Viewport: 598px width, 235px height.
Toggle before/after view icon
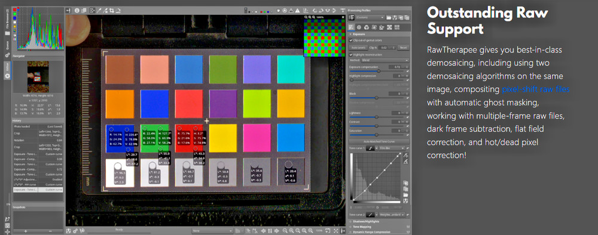(84, 11)
